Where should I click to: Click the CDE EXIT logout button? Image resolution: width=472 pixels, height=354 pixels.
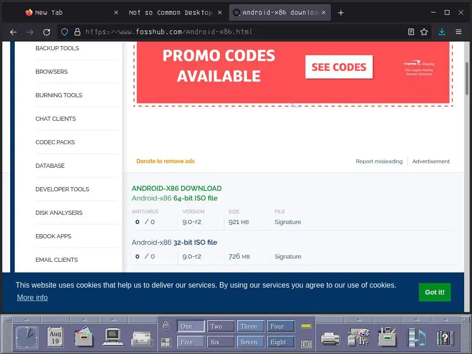(x=306, y=344)
